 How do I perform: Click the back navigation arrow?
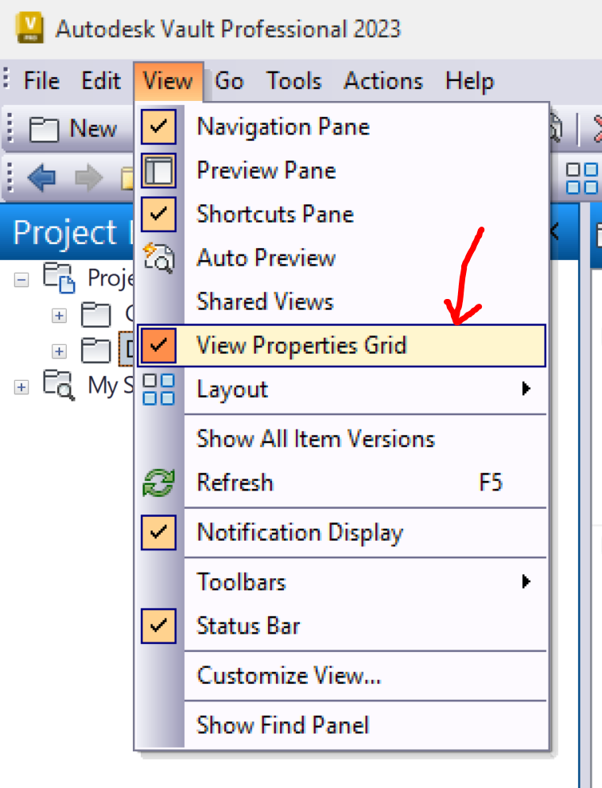point(41,178)
